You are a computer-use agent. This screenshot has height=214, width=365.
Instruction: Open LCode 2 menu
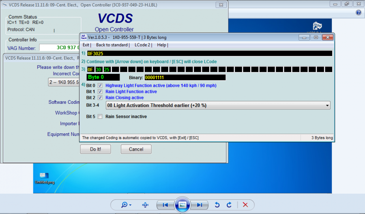(x=142, y=45)
